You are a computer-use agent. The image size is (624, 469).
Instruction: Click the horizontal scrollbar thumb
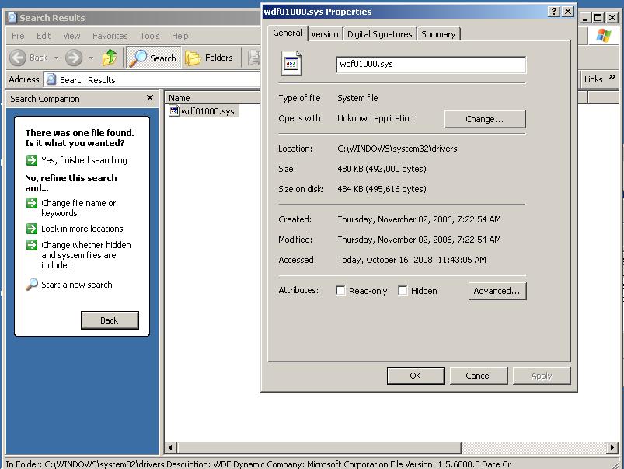tap(319, 447)
